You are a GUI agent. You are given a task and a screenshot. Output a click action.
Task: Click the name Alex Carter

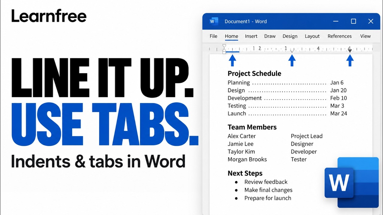[x=242, y=136]
